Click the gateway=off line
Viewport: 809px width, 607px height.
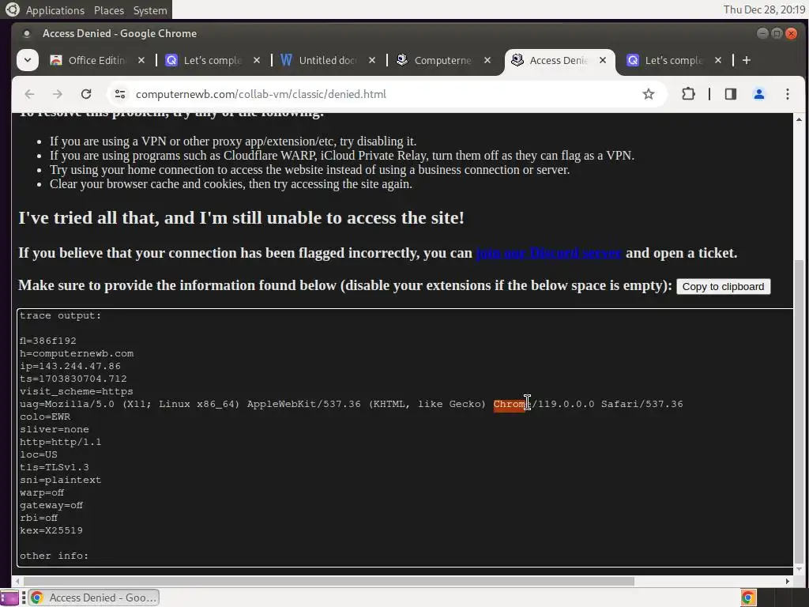[x=51, y=505]
